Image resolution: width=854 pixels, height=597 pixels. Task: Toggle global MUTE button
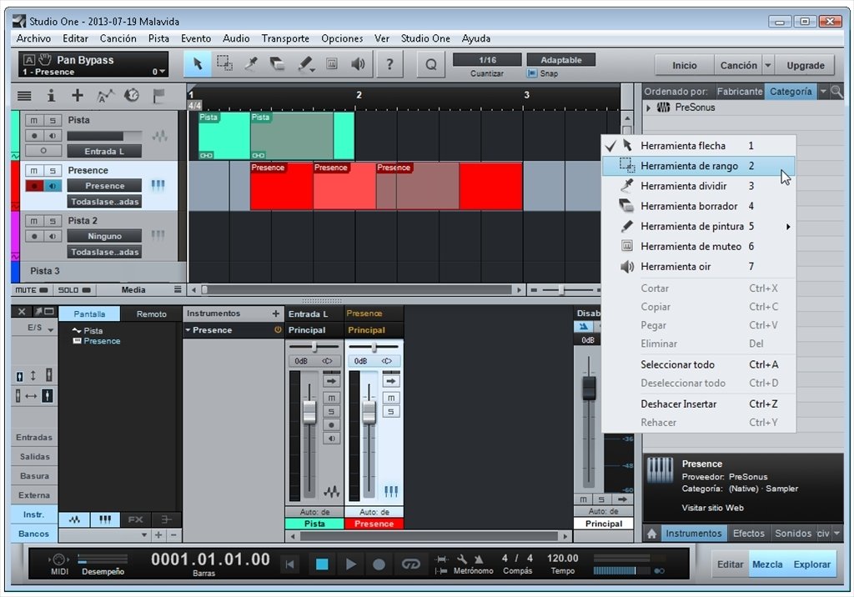pos(32,290)
